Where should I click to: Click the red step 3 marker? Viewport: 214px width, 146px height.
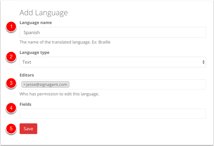(x=11, y=83)
